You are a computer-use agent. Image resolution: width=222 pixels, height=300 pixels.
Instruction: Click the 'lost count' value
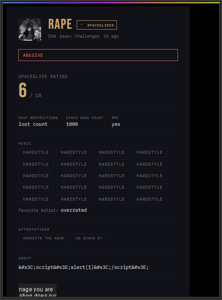(x=33, y=124)
